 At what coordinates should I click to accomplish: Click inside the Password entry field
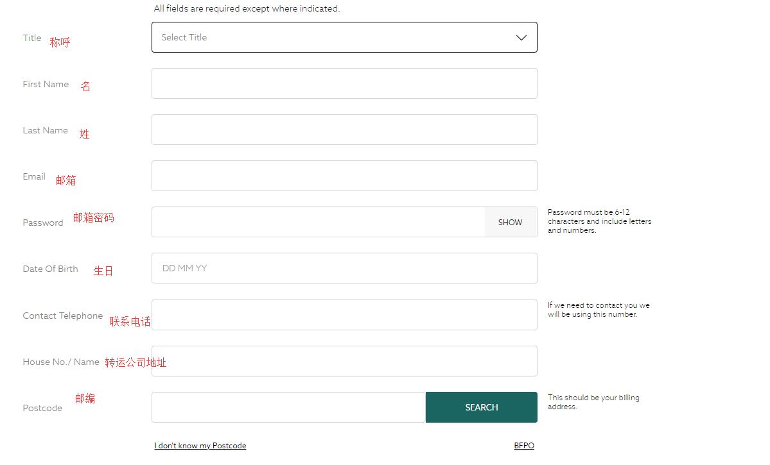pyautogui.click(x=318, y=222)
